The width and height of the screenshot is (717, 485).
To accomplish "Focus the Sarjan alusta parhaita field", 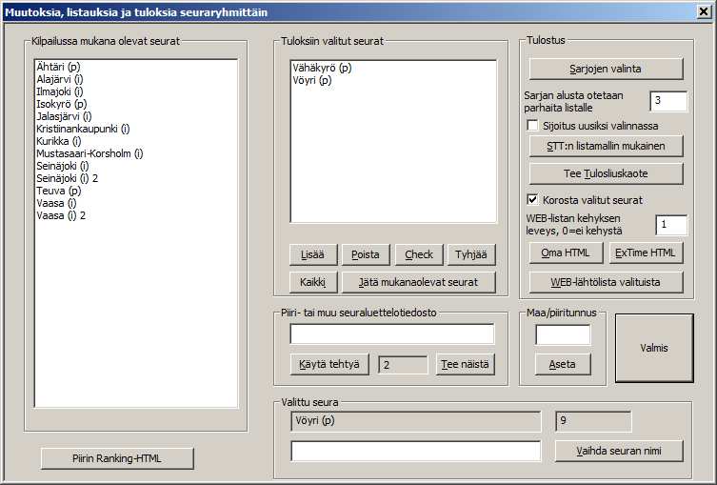I will 668,101.
